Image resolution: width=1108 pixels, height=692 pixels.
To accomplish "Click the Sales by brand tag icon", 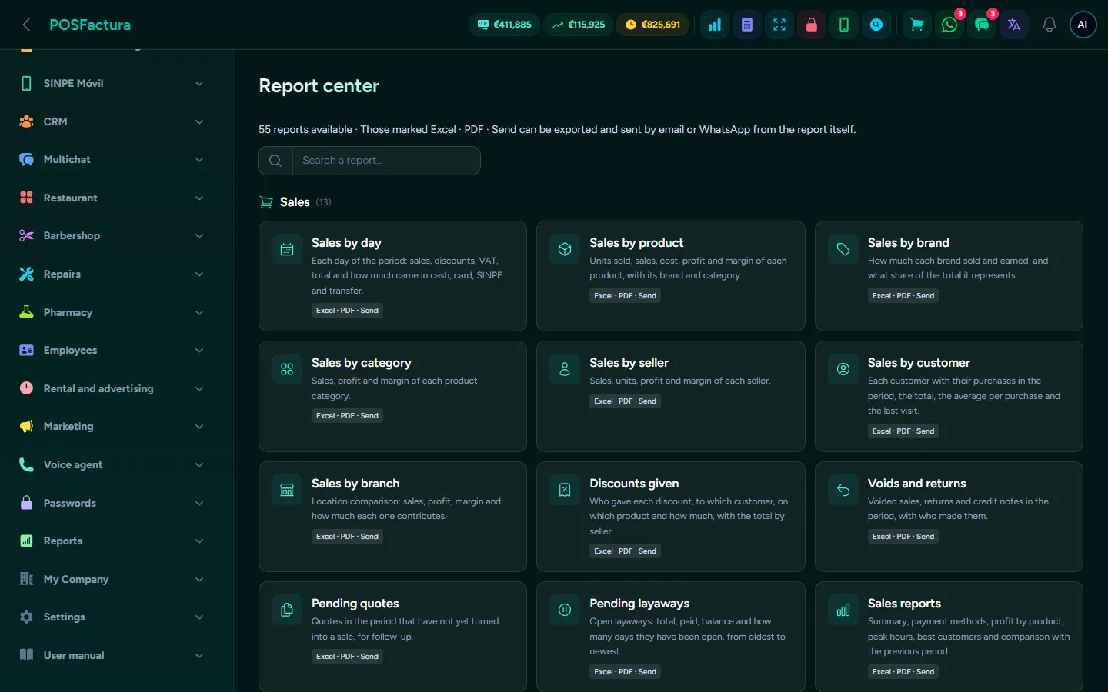I will pyautogui.click(x=843, y=249).
